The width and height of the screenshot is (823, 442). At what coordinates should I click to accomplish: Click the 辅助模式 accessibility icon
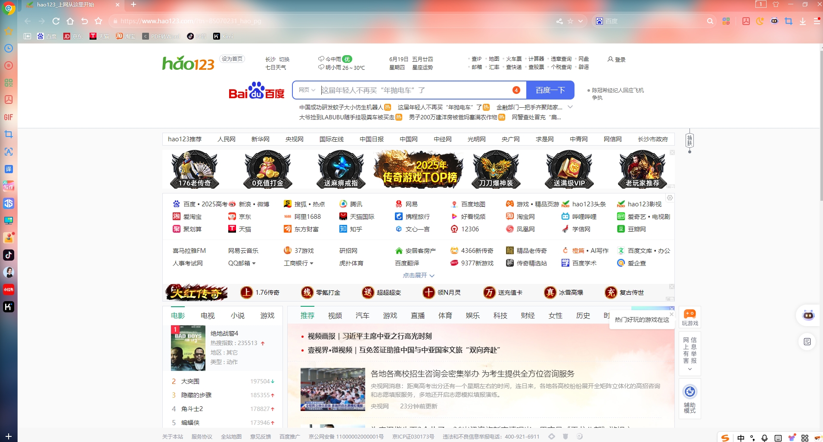(x=690, y=398)
